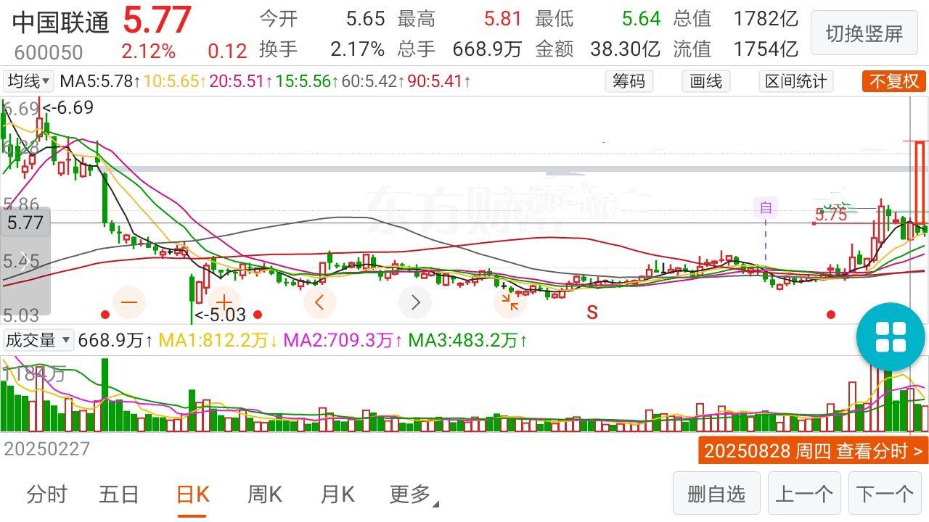Move chart right with right chevron icon
This screenshot has height=522, width=929.
pos(415,302)
